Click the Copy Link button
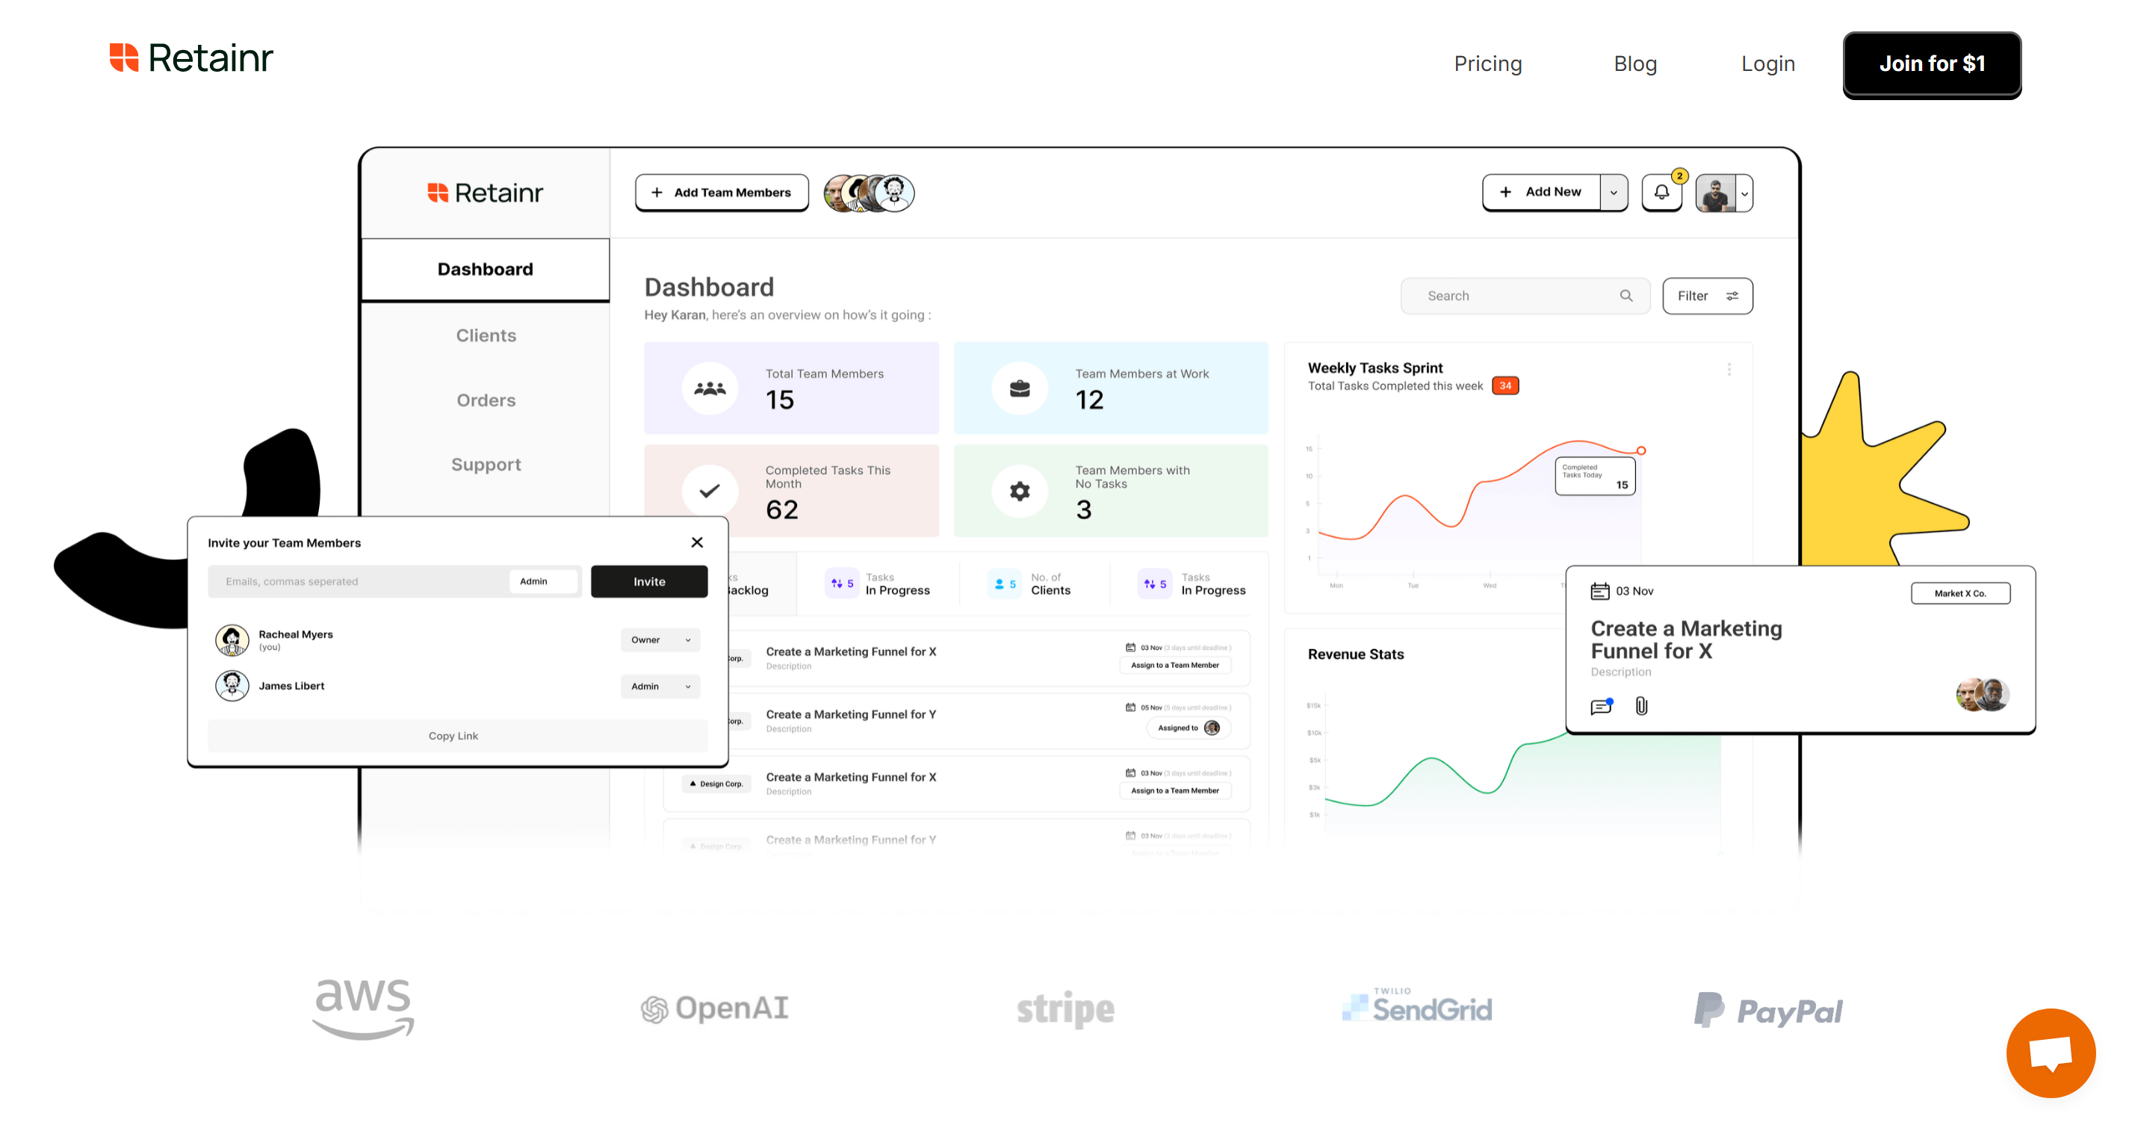The image size is (2132, 1128). pyautogui.click(x=458, y=736)
